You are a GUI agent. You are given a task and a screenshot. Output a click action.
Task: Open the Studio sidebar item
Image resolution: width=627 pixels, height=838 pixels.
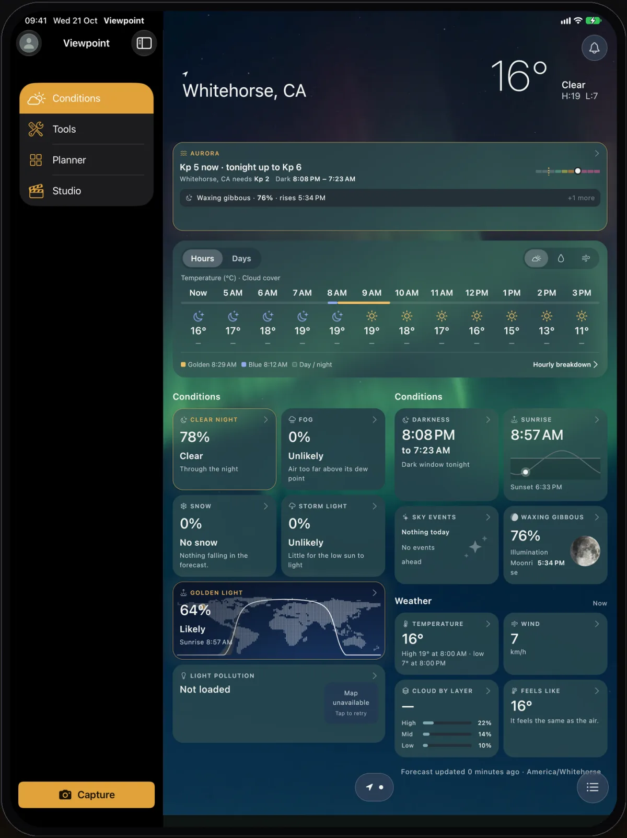pos(87,191)
